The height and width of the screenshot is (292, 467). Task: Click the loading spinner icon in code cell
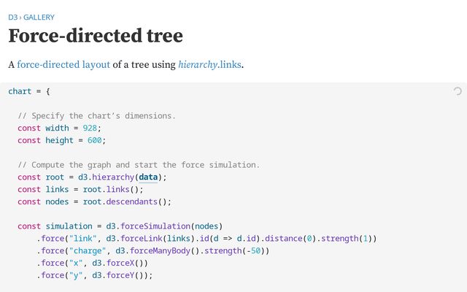tap(458, 91)
